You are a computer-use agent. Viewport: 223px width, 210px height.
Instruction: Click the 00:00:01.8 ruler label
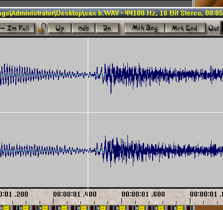pos(206,194)
